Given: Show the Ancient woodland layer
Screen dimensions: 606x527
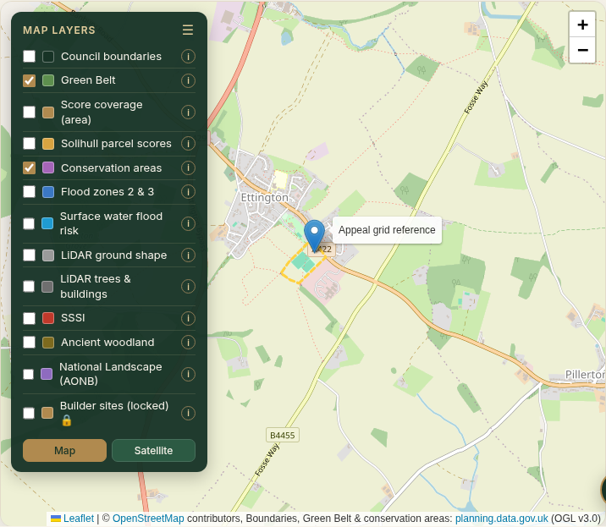Looking at the screenshot, I should click(29, 342).
